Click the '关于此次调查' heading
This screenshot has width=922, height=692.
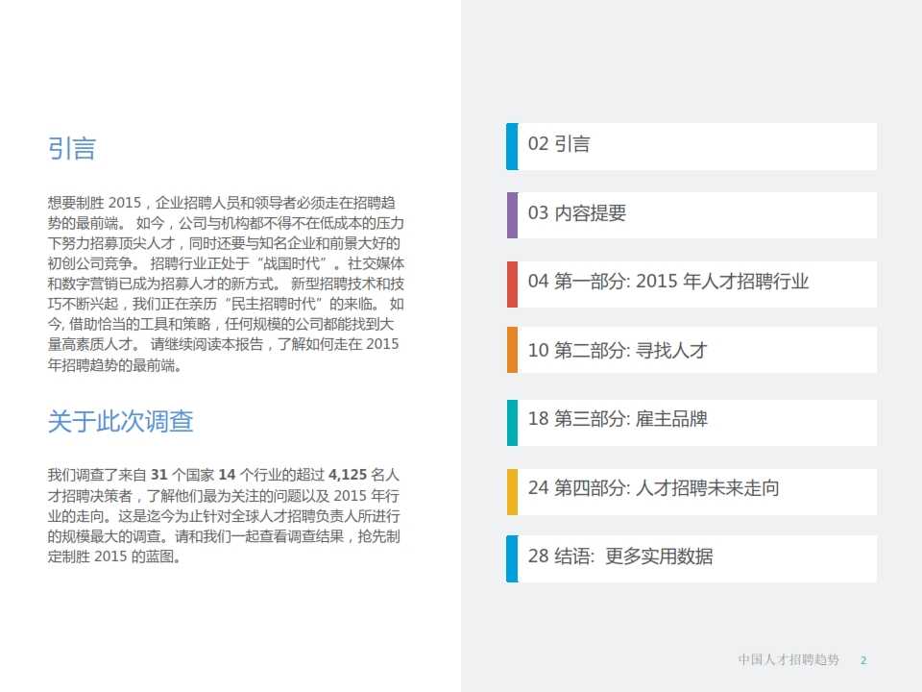click(121, 421)
